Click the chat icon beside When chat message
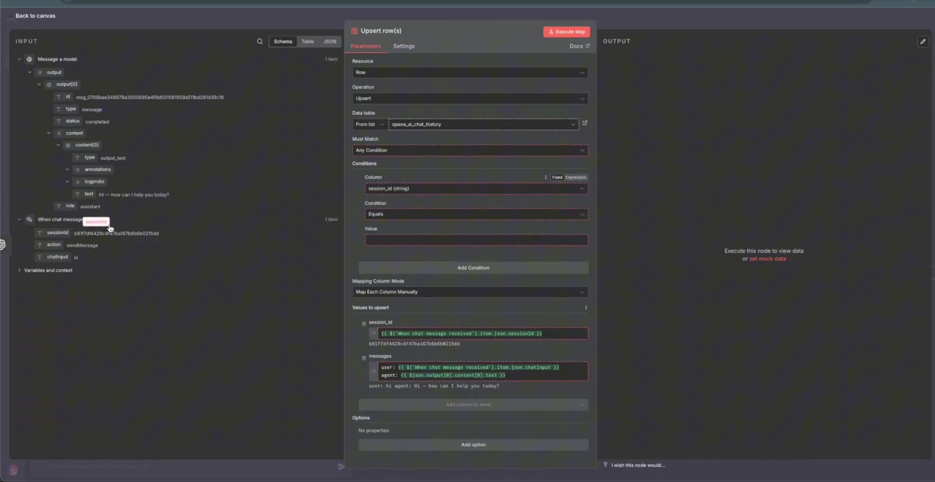The width and height of the screenshot is (935, 482). pos(29,220)
